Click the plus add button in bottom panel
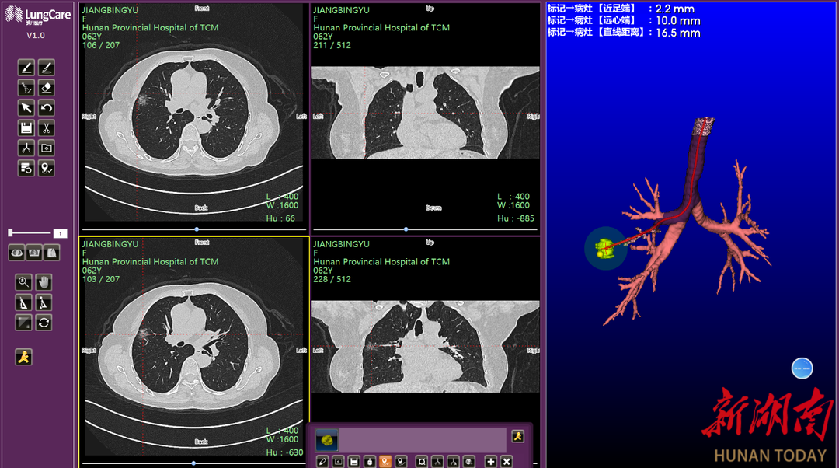This screenshot has width=839, height=468. [491, 462]
